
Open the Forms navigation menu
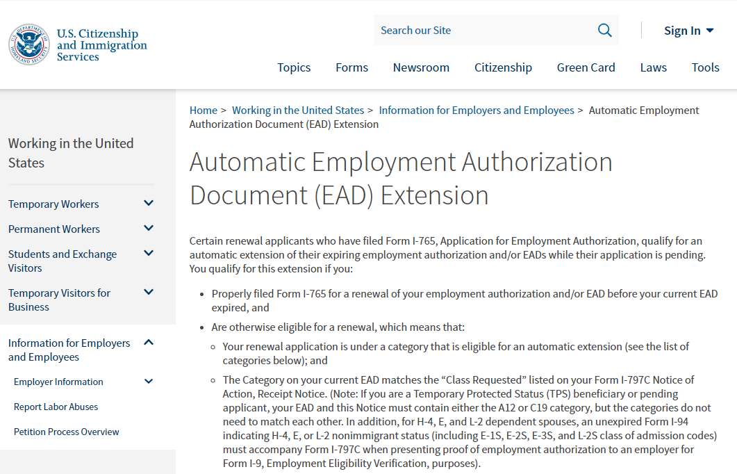click(x=351, y=67)
